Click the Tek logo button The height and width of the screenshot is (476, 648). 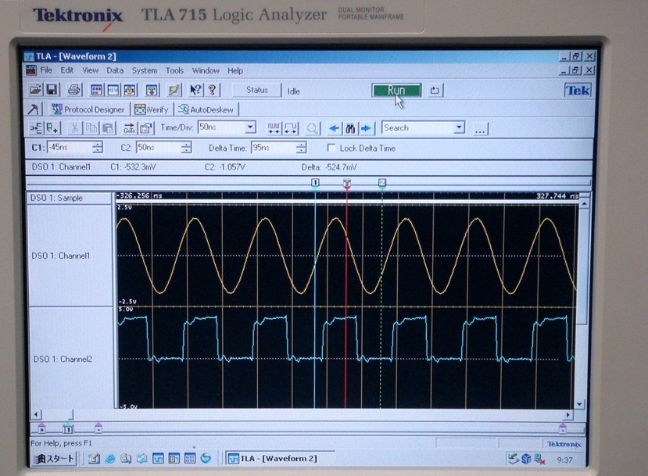578,90
